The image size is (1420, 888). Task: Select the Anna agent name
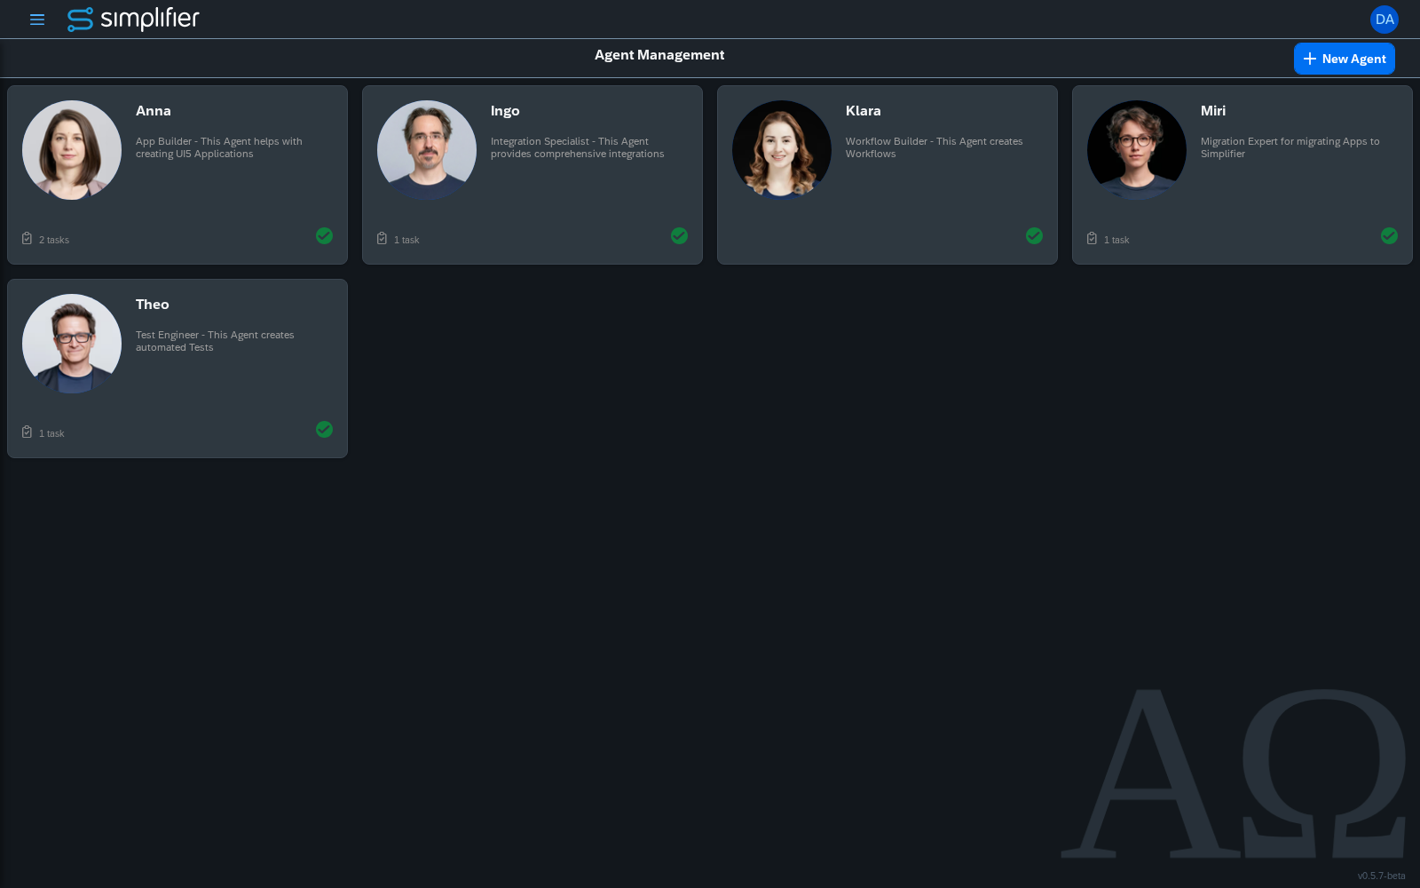pos(154,111)
